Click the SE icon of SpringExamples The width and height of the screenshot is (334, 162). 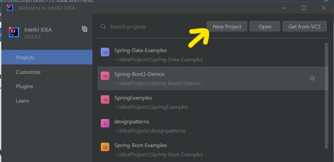point(105,100)
